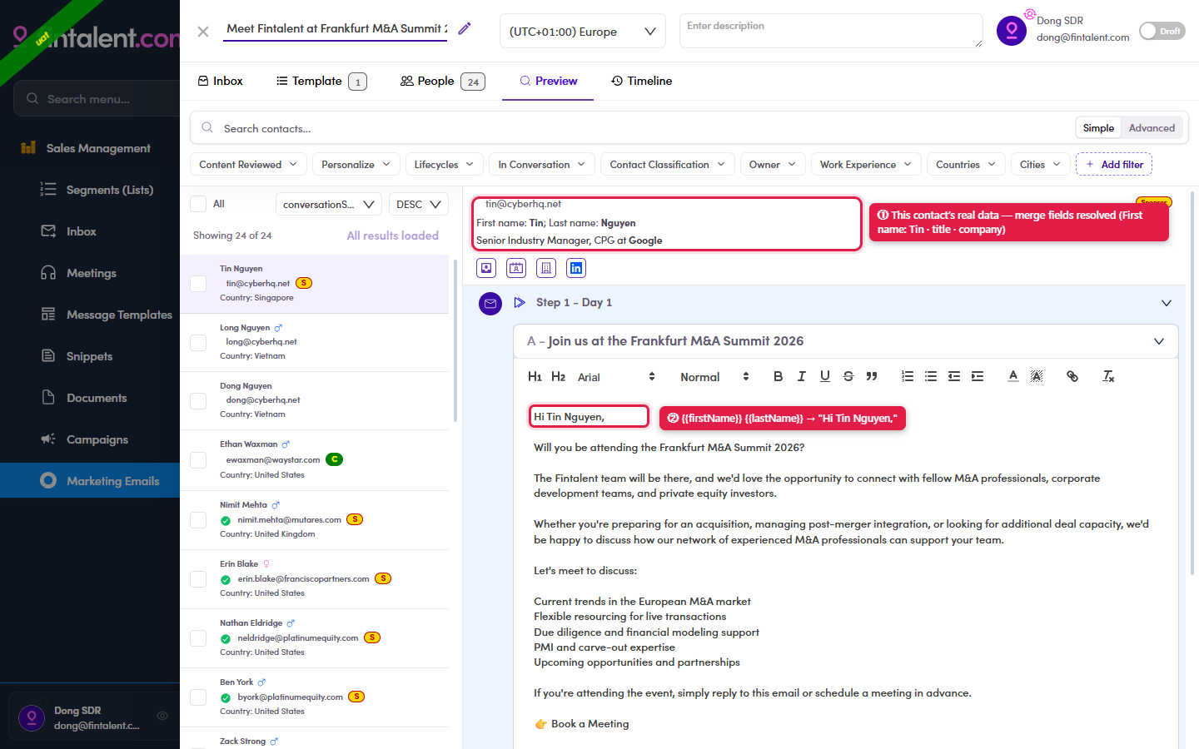This screenshot has width=1199, height=749.
Task: Click the purple mail icon for Step 1
Action: click(x=490, y=304)
